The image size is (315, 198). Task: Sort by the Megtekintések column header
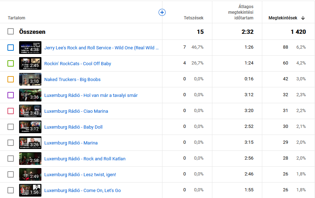[283, 18]
